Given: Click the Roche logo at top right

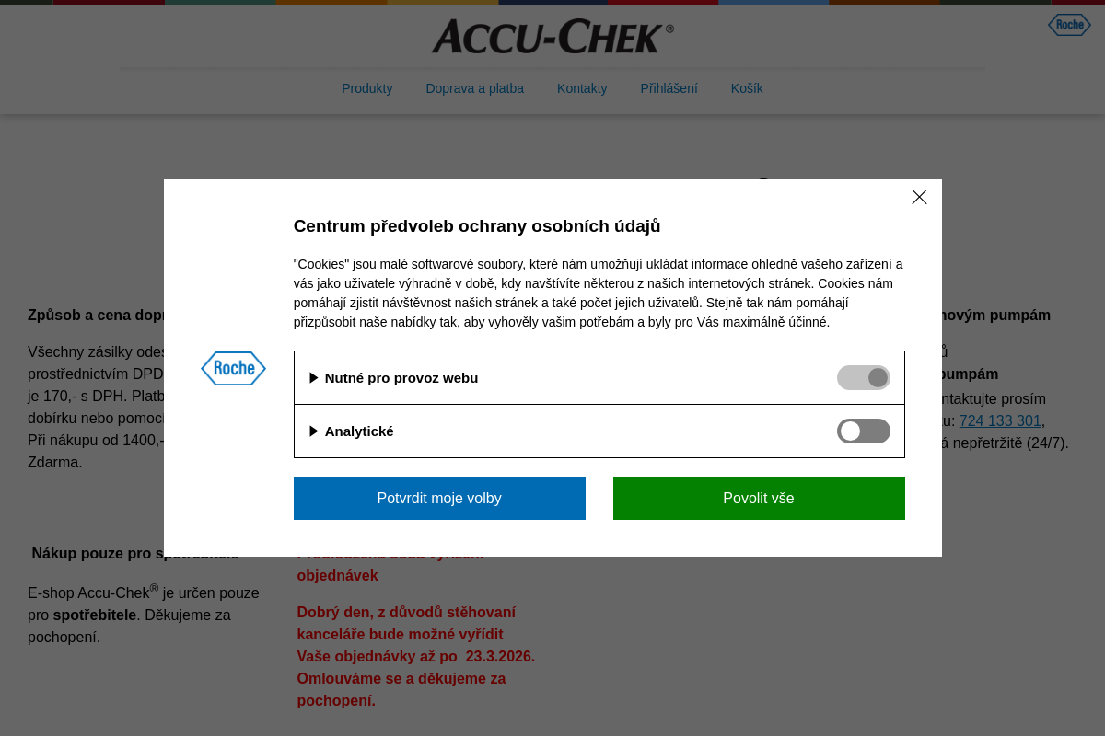Looking at the screenshot, I should click(x=1068, y=25).
